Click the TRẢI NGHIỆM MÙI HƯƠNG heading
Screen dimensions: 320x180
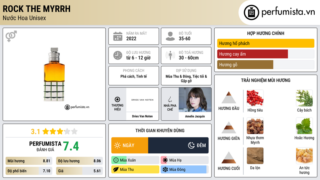(x=266, y=80)
